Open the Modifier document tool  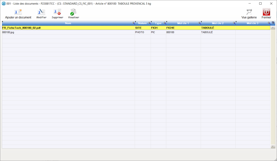point(41,12)
